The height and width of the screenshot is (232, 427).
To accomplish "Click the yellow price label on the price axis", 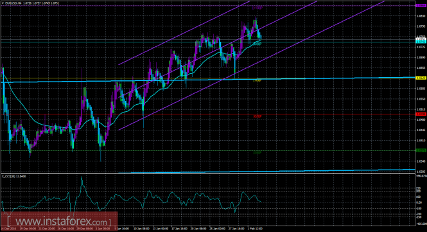I will pyautogui.click(x=421, y=78).
